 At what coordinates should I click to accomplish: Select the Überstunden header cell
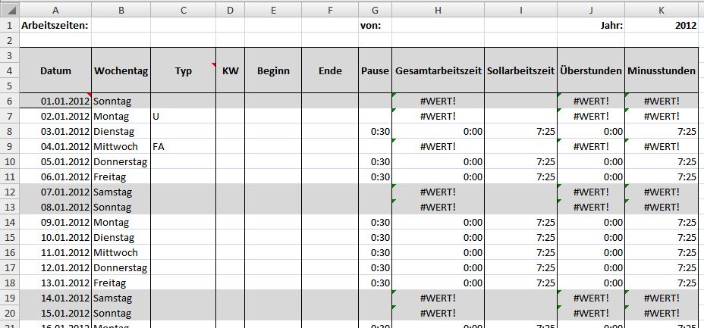(x=591, y=70)
